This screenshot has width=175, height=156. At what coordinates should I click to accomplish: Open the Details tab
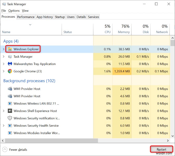click(81, 17)
